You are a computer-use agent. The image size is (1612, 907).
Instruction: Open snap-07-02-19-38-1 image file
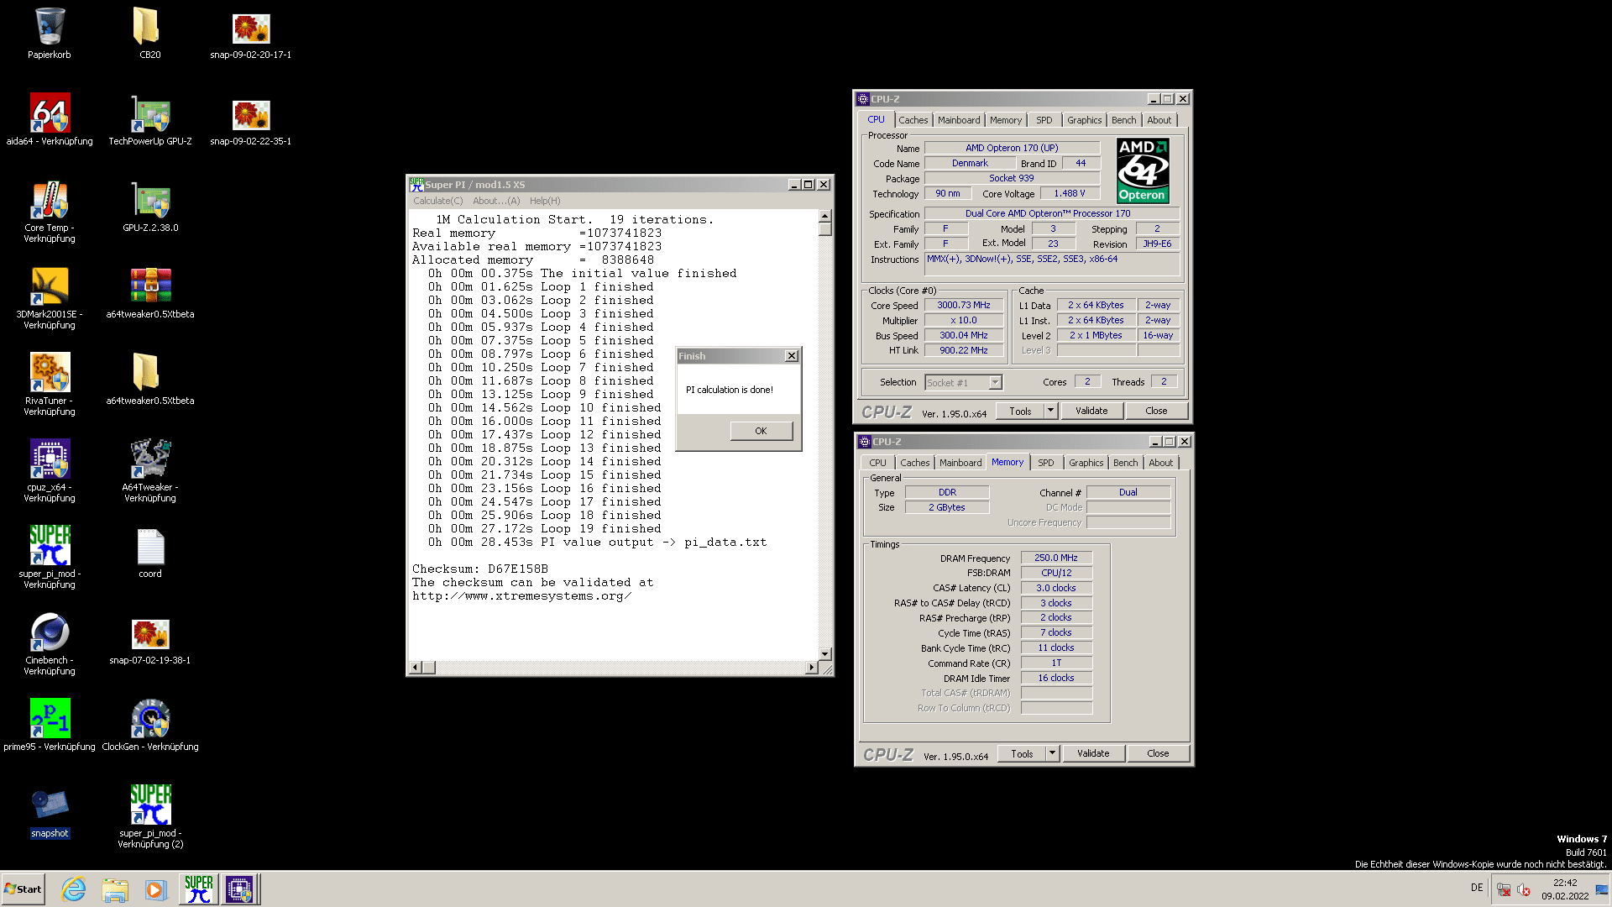(x=150, y=642)
